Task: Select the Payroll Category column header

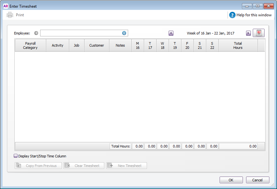Action: [x=30, y=45]
